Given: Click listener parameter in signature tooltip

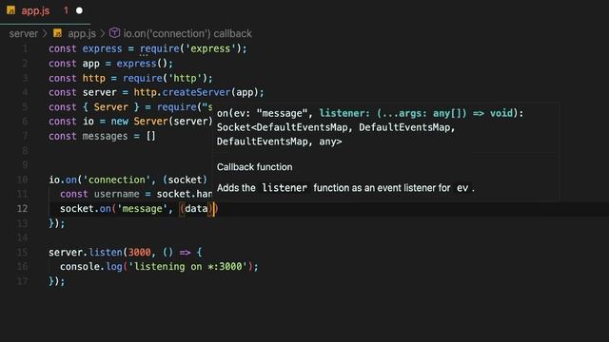Looking at the screenshot, I should coord(342,113).
